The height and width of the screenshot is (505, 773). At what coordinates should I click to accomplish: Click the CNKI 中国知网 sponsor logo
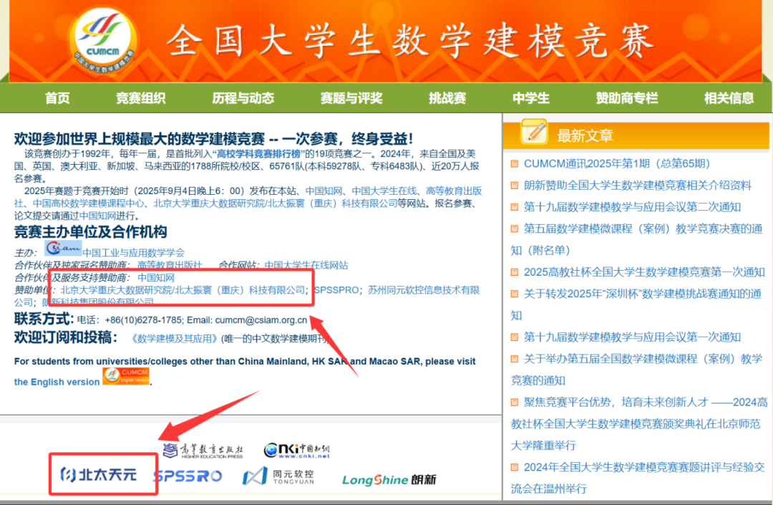click(297, 450)
